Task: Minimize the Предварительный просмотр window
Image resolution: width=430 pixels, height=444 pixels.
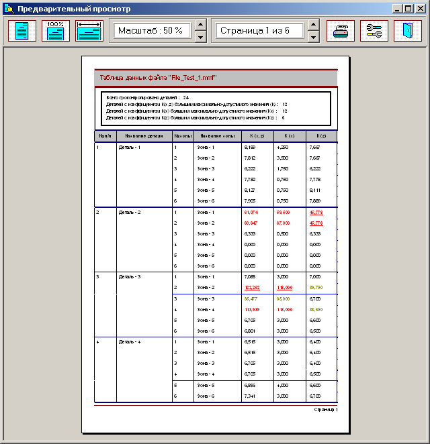Action: pos(398,9)
